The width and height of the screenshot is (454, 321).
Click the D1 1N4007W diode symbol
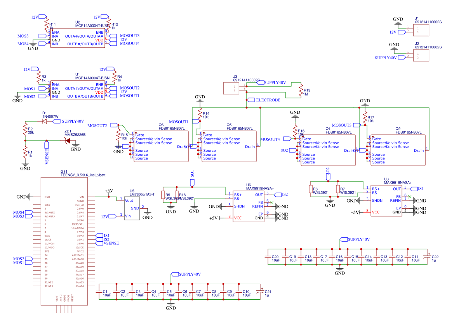[45, 121]
